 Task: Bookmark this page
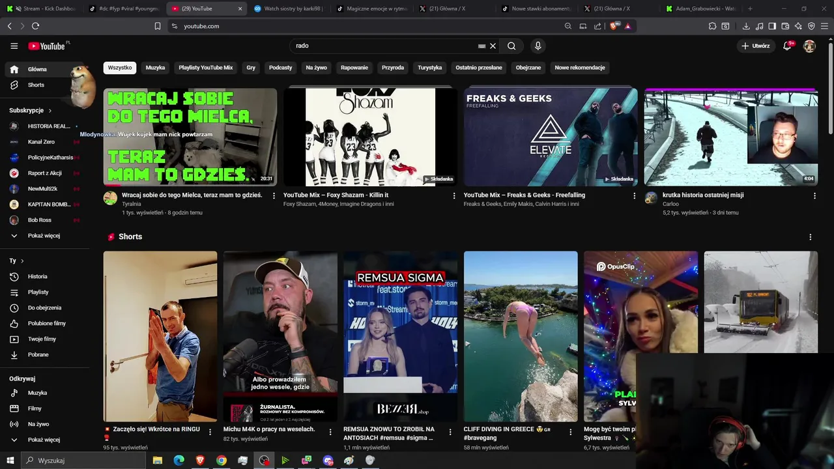[158, 26]
